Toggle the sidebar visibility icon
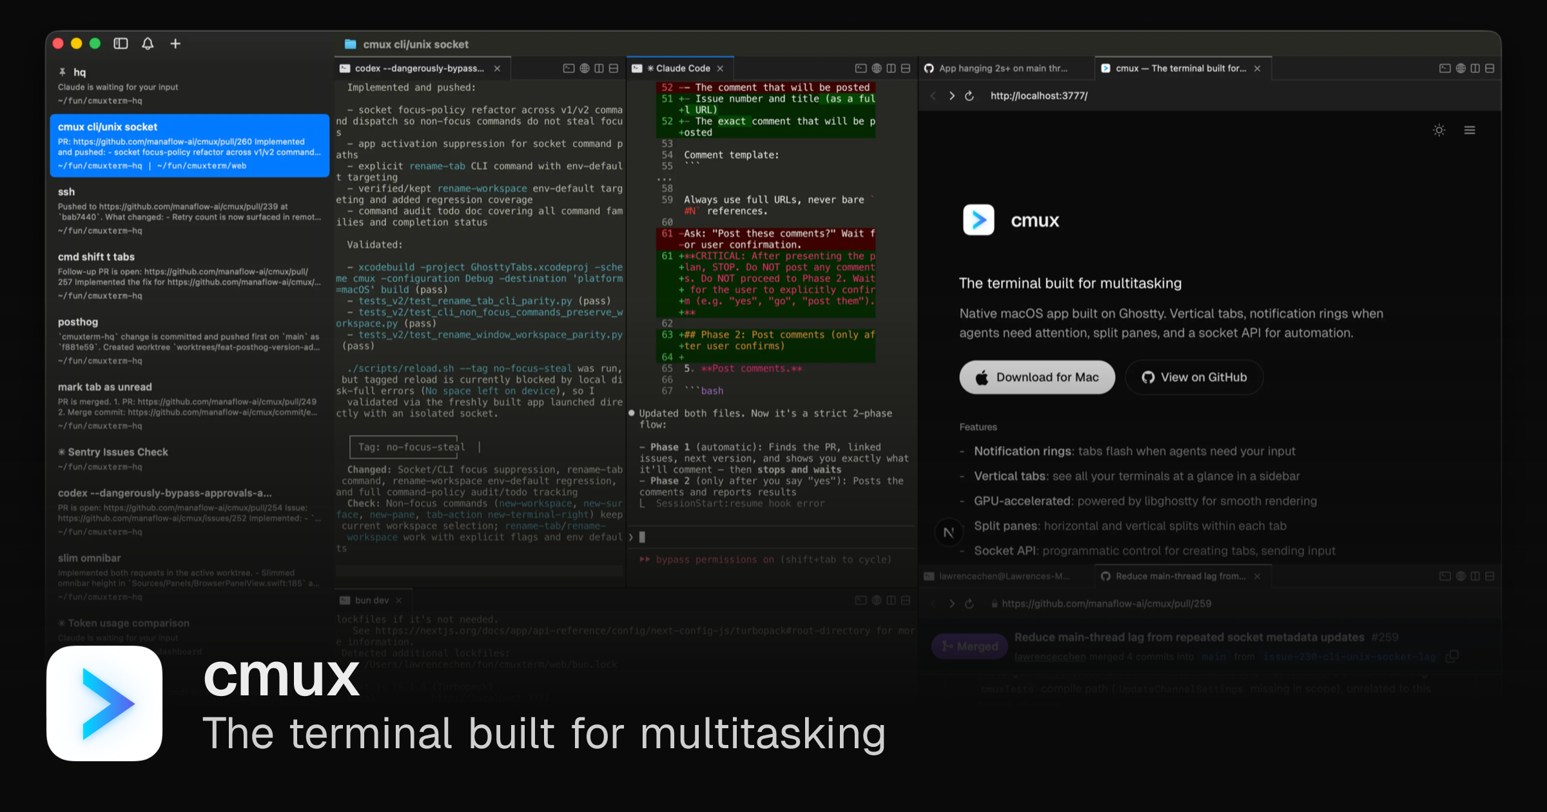The height and width of the screenshot is (812, 1547). tap(121, 44)
